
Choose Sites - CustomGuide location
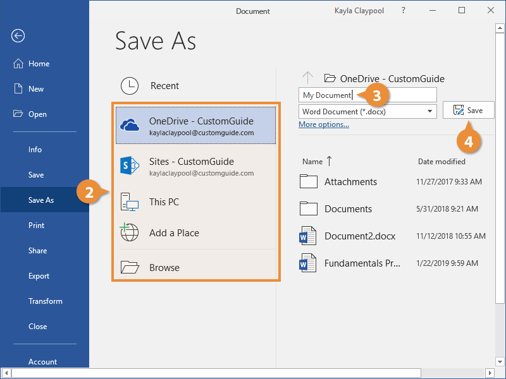(x=195, y=166)
